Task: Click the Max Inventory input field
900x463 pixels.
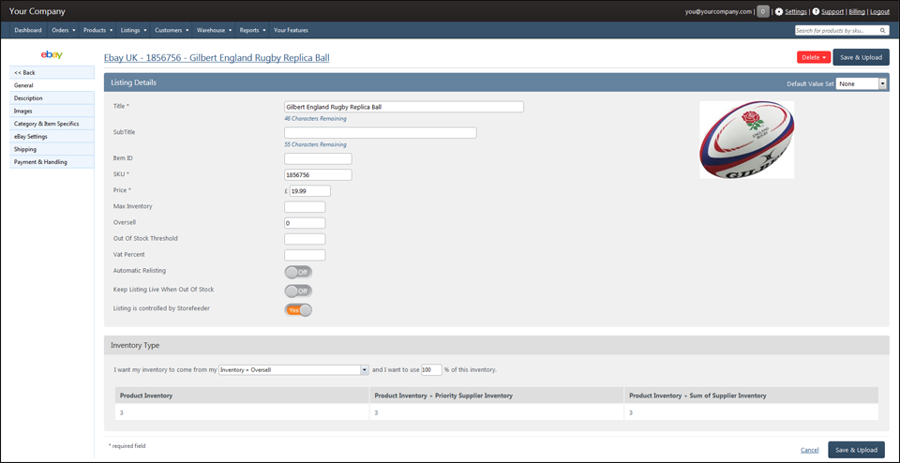Action: [x=305, y=207]
